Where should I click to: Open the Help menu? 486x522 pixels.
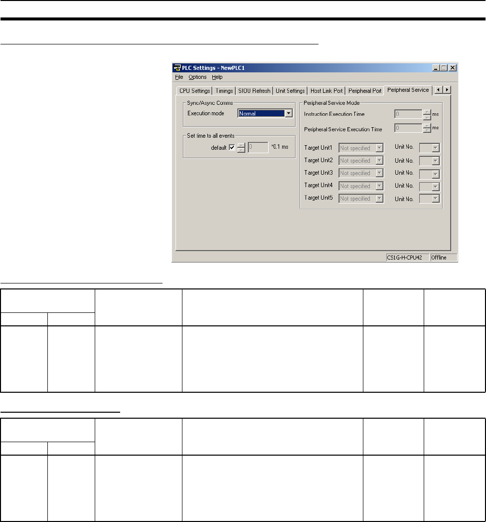point(217,77)
